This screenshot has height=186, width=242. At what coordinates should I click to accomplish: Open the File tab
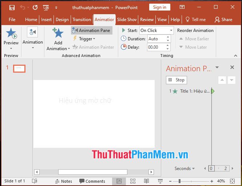pyautogui.click(x=12, y=20)
